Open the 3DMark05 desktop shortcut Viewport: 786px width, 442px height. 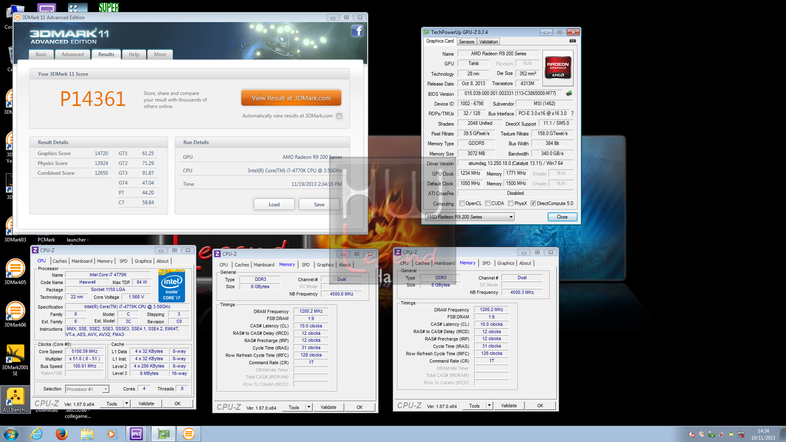point(15,272)
